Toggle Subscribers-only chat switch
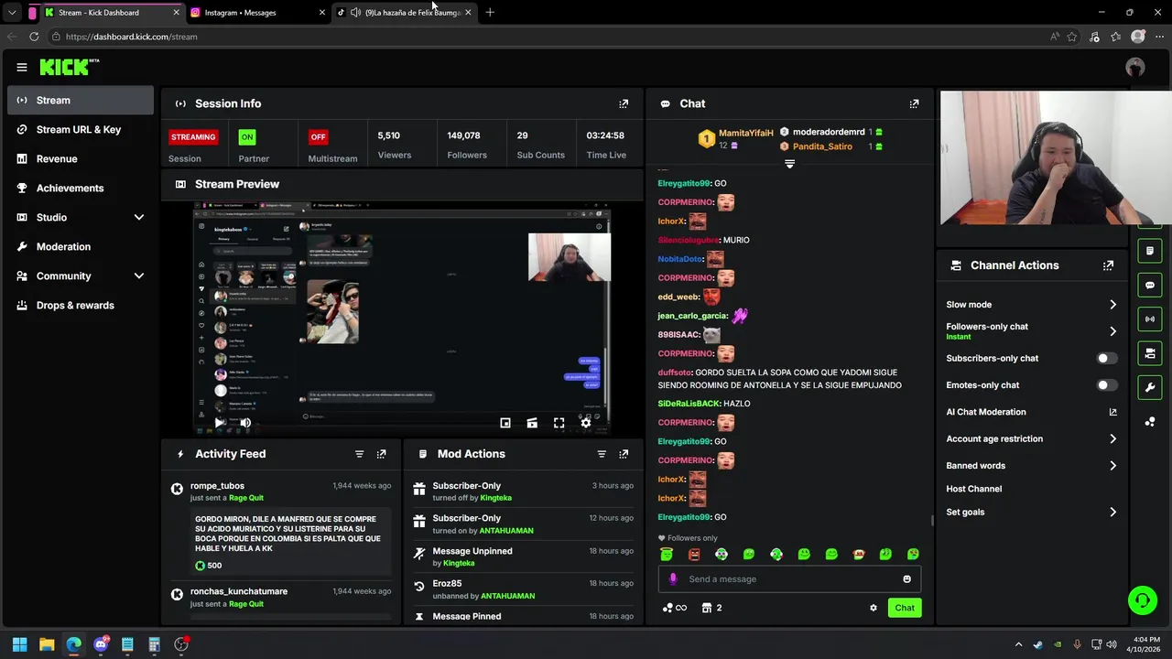 (x=1107, y=359)
